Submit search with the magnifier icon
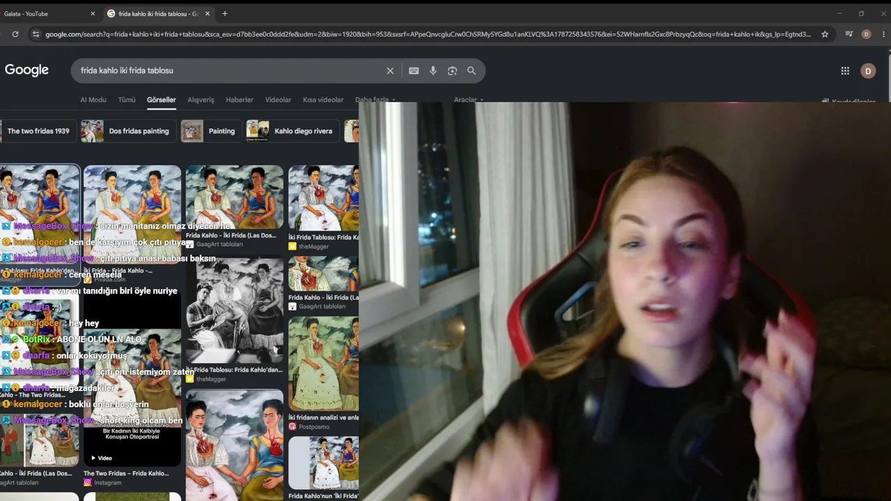The width and height of the screenshot is (891, 501). [471, 71]
